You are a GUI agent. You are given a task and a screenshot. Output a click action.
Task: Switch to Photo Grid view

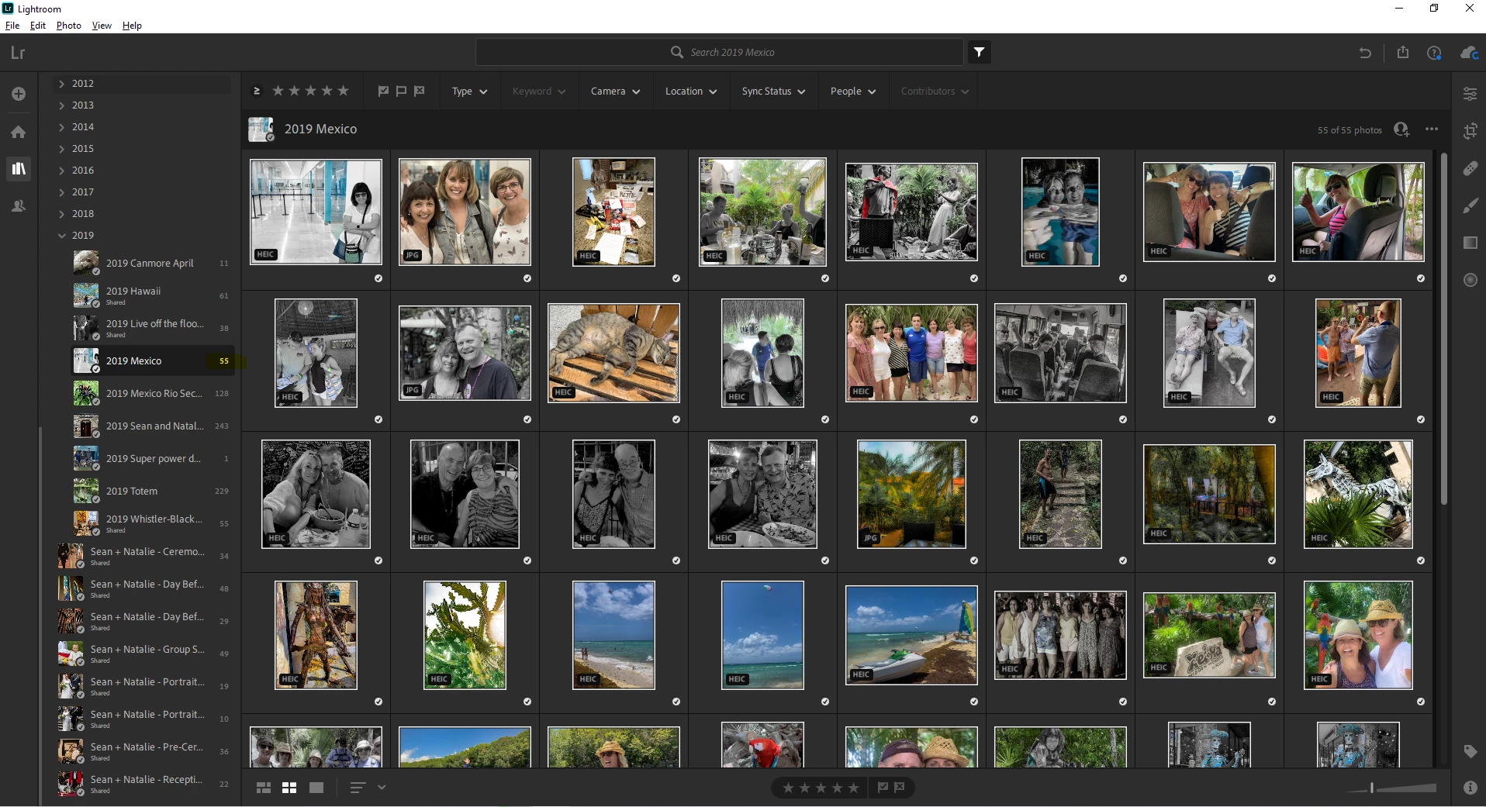[264, 788]
